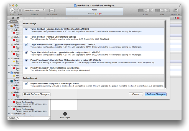
Task: Click the fullscreen arrows icon
Action: tap(180, 6)
